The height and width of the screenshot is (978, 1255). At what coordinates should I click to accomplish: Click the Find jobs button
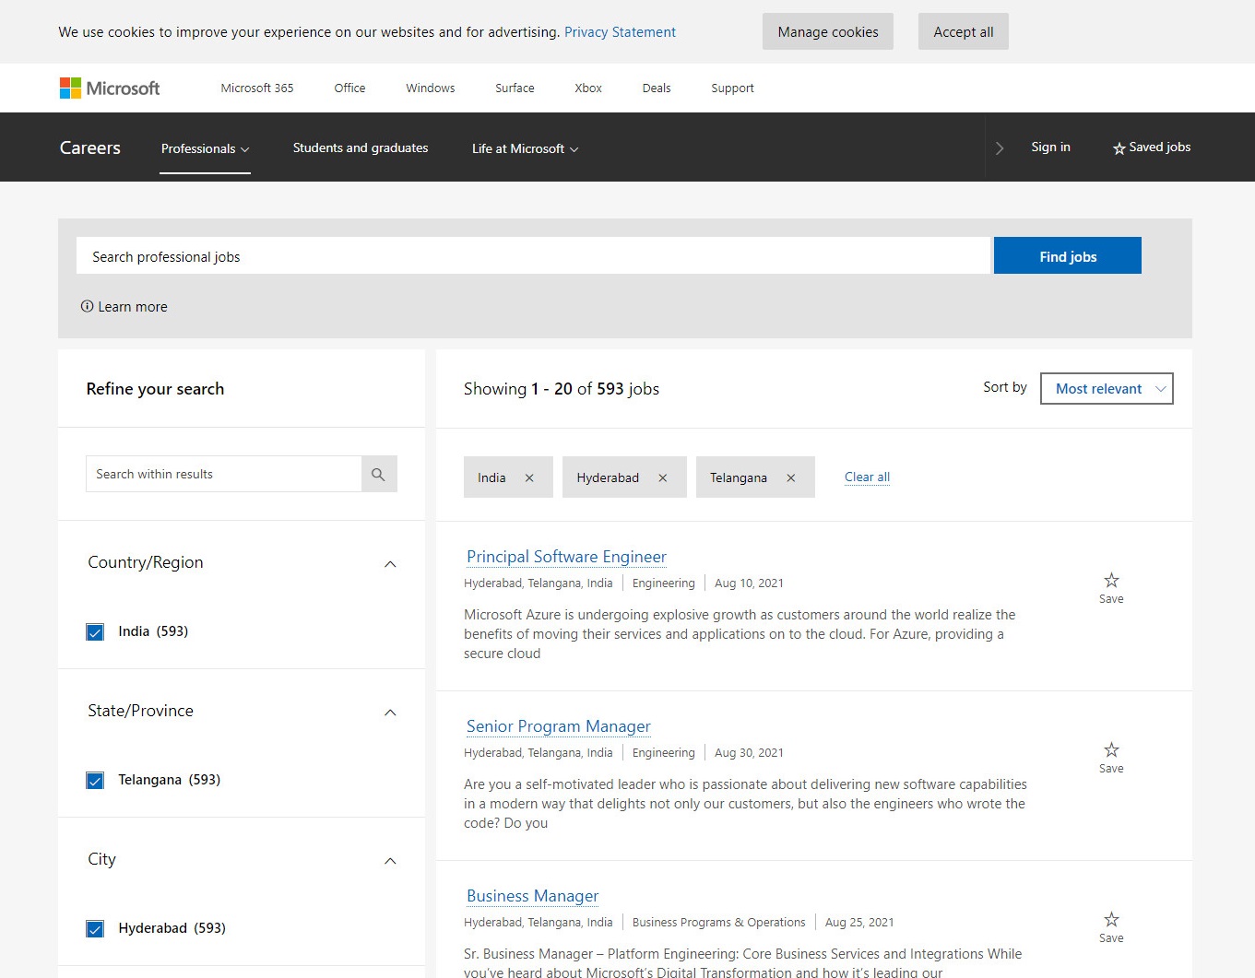click(x=1067, y=256)
